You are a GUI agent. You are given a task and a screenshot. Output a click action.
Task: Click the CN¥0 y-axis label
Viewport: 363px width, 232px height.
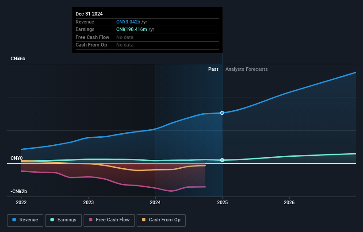(x=17, y=159)
